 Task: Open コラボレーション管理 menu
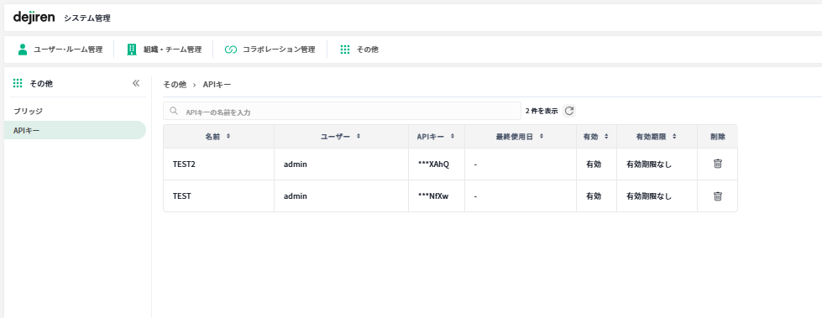coord(270,50)
